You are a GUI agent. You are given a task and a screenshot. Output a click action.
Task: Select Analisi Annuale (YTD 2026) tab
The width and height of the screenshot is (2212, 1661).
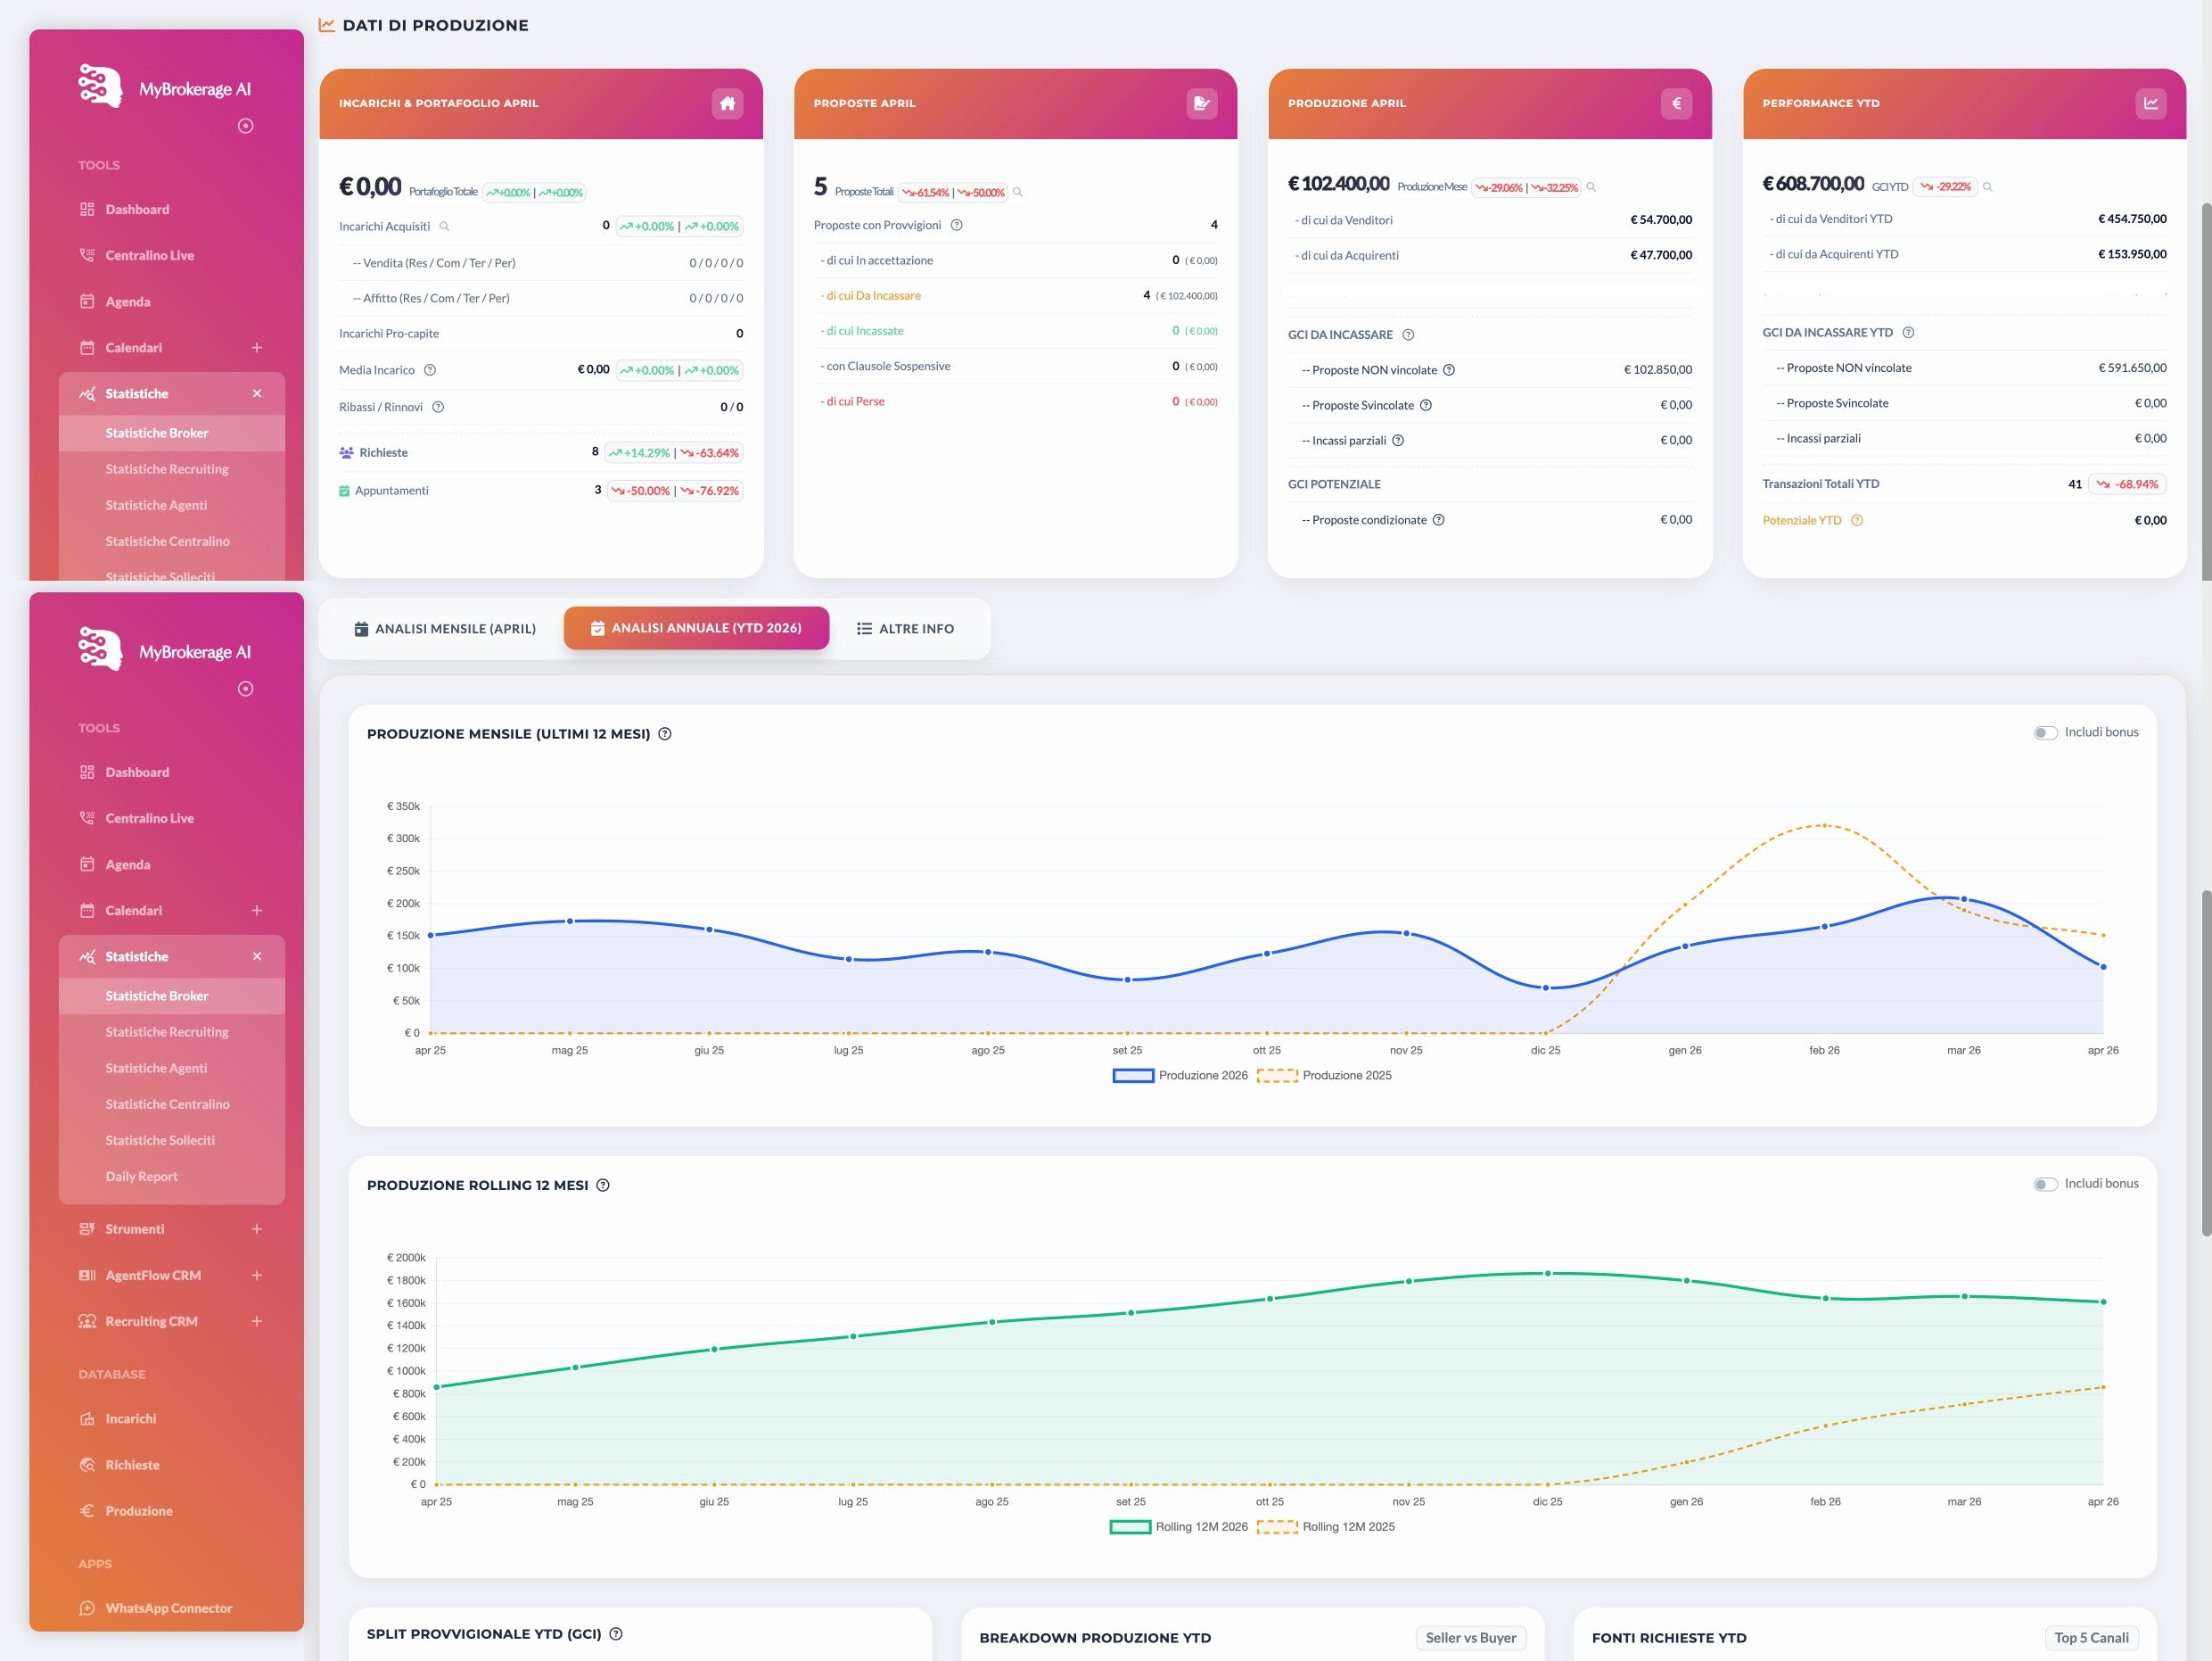(x=696, y=627)
